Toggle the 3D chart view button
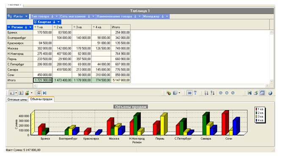 pyautogui.click(x=189, y=93)
